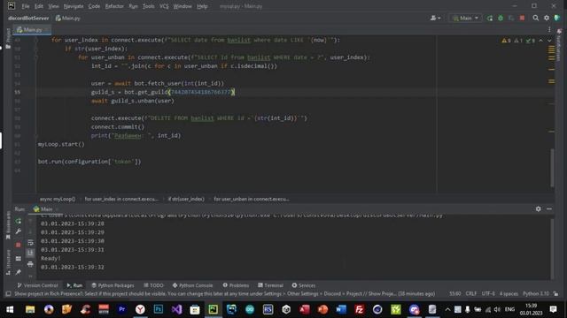567x318 pixels.
Task: Click async myLoop() breadcrumb
Action: (x=58, y=199)
